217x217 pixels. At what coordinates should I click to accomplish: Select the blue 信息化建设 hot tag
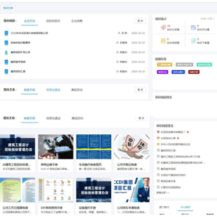click(178, 72)
